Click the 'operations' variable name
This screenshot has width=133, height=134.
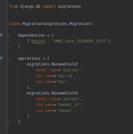[29, 58]
